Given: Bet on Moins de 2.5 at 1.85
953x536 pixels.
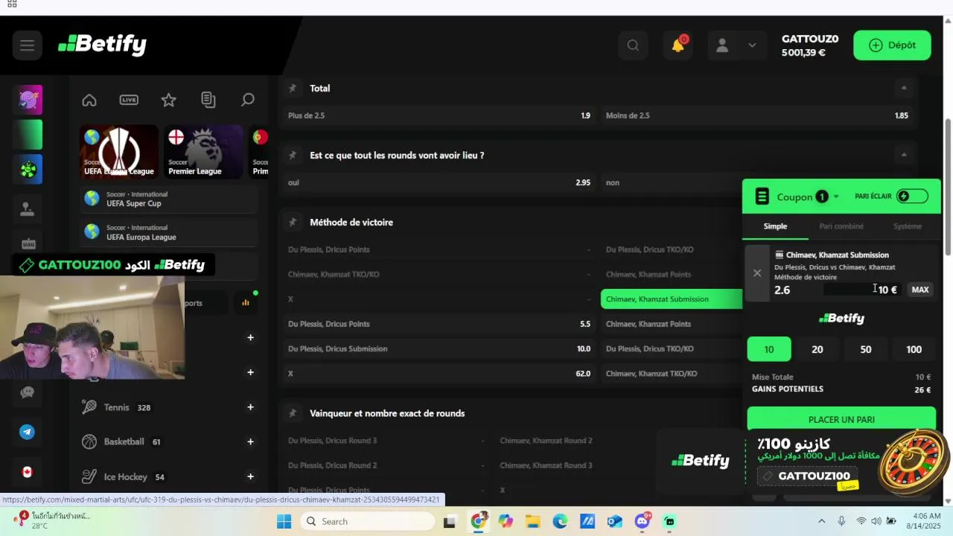Looking at the screenshot, I should coord(757,115).
